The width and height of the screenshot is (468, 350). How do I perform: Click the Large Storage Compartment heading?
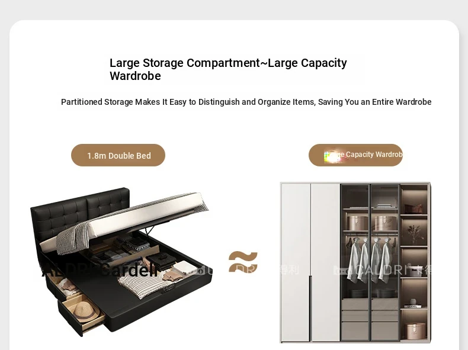(x=228, y=69)
